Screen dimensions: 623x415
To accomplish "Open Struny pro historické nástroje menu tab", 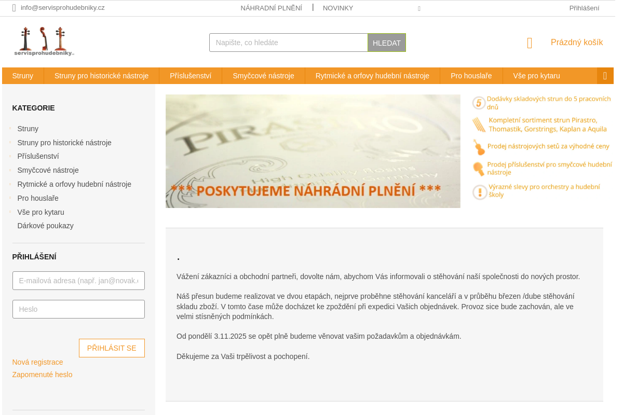I will point(101,76).
